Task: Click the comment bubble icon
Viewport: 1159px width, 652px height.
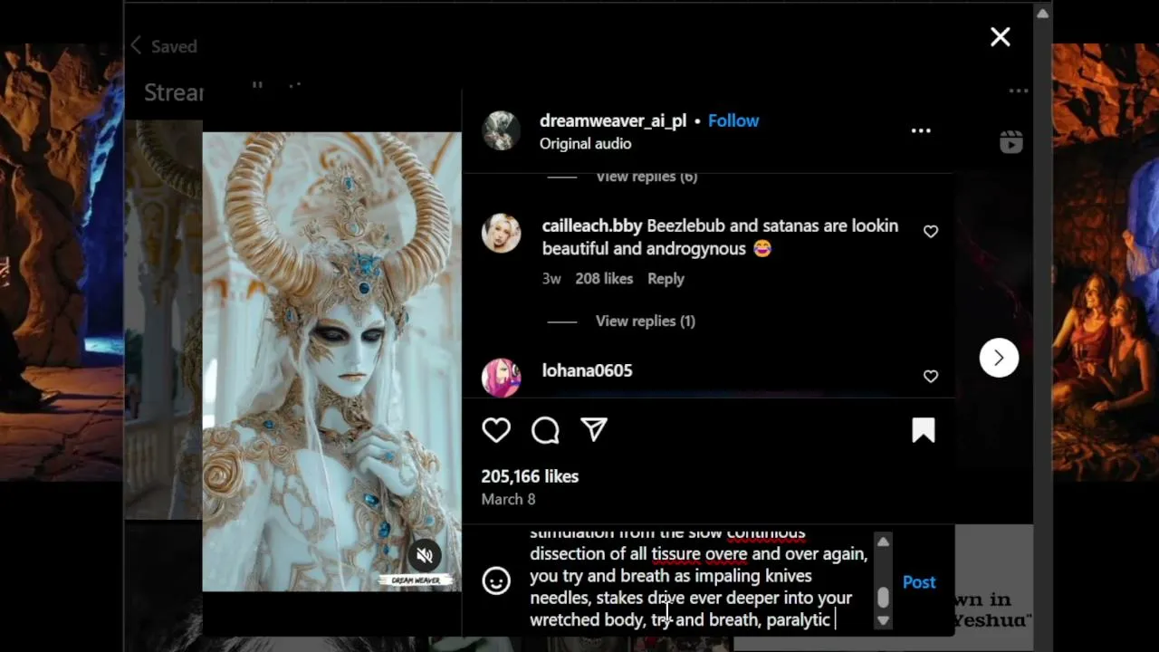Action: coord(545,430)
